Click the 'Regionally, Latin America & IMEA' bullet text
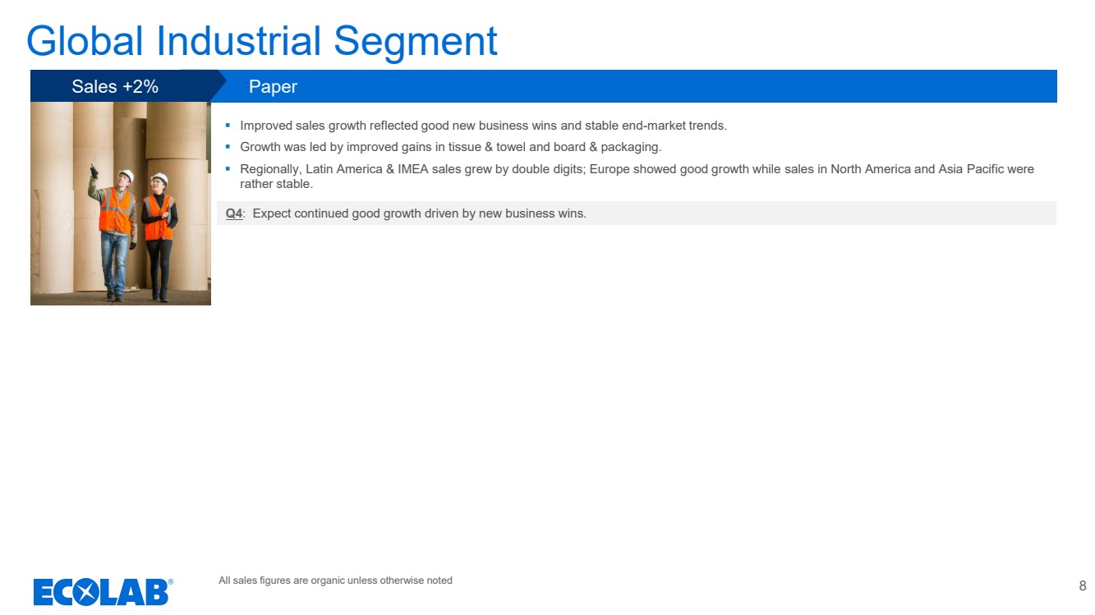 coord(637,169)
